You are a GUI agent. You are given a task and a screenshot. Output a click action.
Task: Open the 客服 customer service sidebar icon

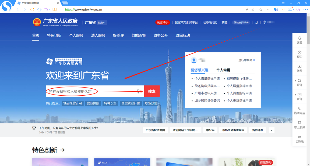click(x=300, y=40)
